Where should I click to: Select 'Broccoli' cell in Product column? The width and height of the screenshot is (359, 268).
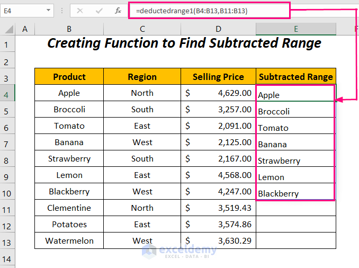[69, 109]
